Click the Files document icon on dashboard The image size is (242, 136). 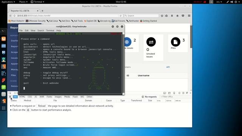click(x=175, y=42)
